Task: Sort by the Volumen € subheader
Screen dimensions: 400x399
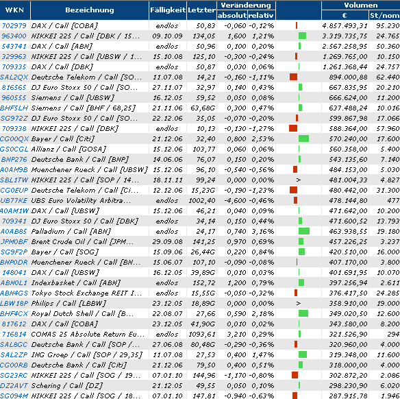Action: (345, 15)
